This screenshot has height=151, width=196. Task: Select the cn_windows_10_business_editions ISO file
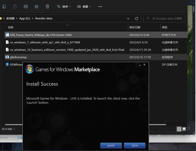pos(96,50)
